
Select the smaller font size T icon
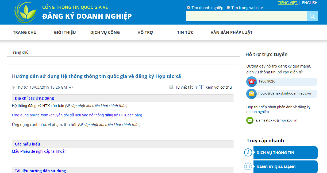coord(196,88)
